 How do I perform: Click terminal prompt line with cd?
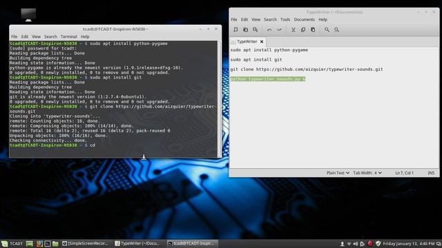coord(52,145)
